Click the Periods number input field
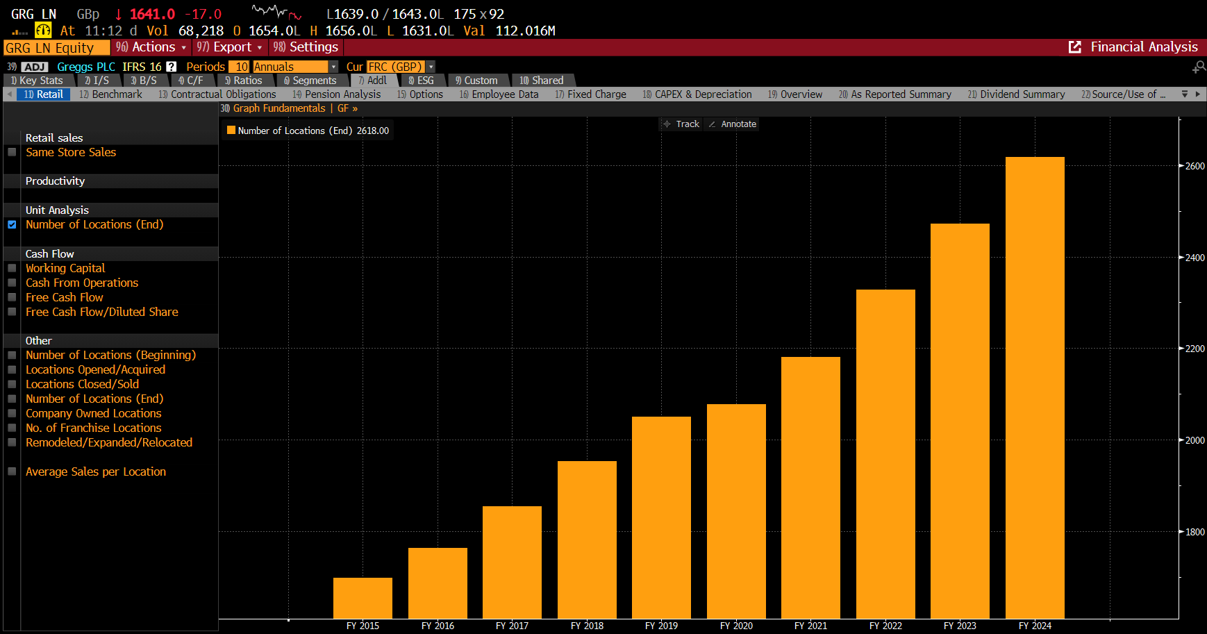1207x634 pixels. coord(239,67)
